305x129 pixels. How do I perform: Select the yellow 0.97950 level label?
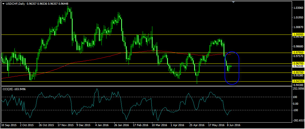pos(298,53)
